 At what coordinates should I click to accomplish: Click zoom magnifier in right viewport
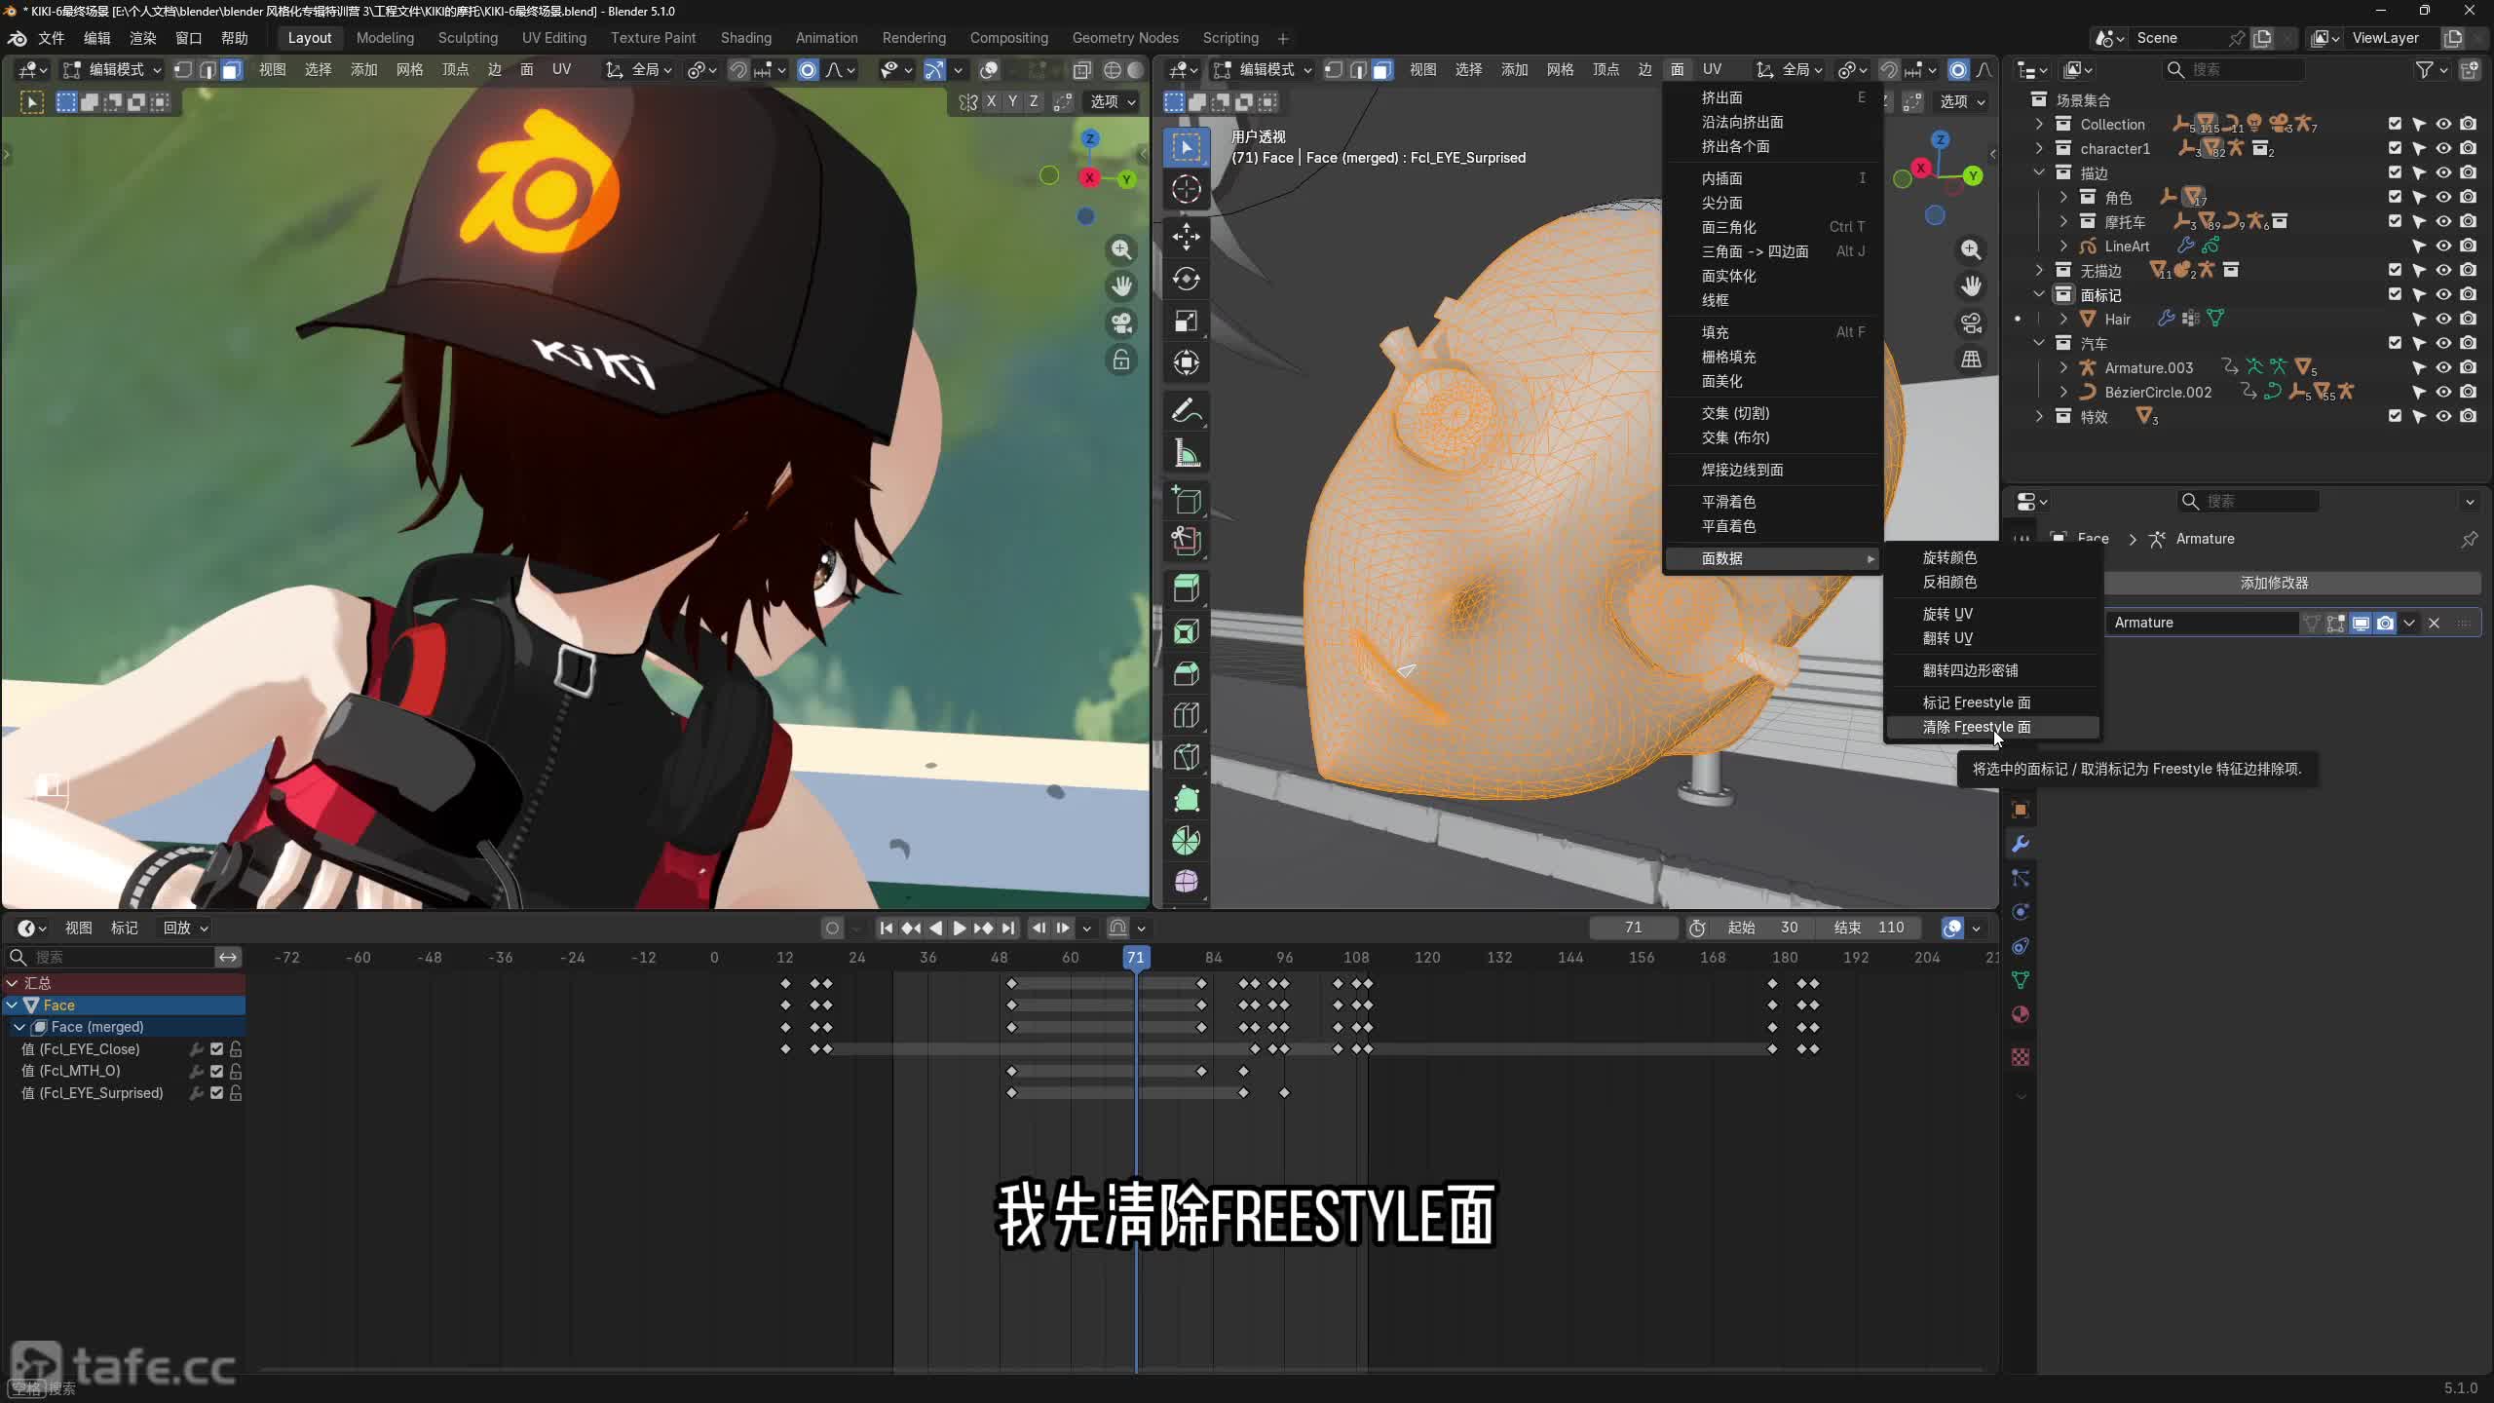coord(1971,250)
